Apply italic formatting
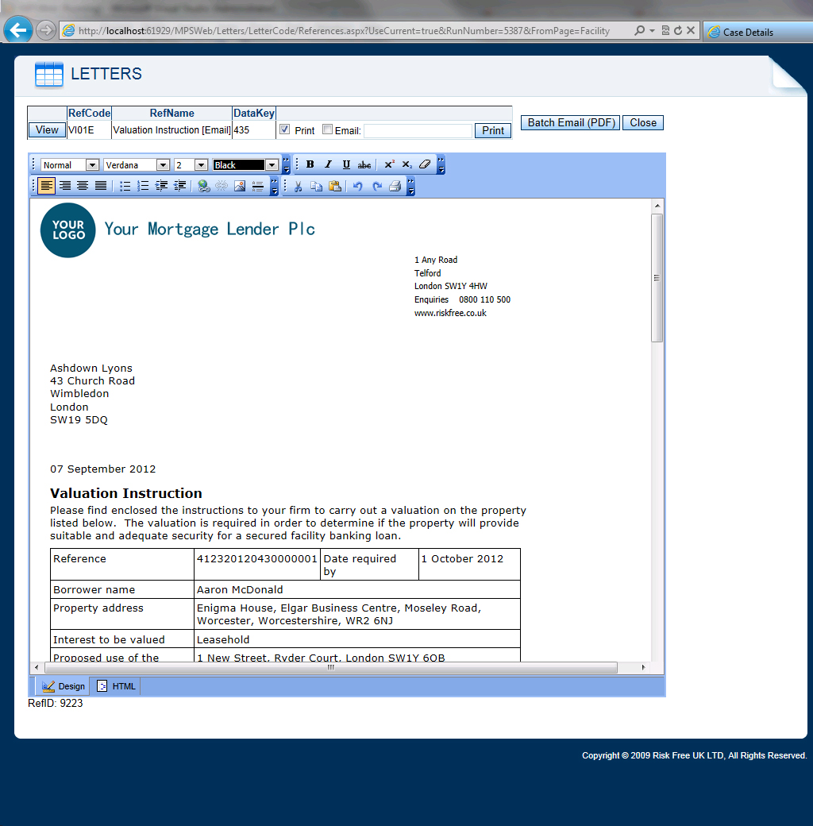Image resolution: width=813 pixels, height=826 pixels. point(328,164)
